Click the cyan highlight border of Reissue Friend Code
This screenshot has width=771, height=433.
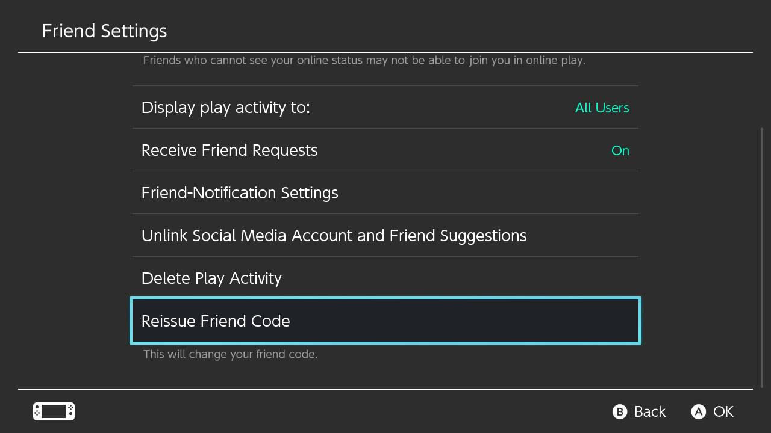tap(385, 298)
